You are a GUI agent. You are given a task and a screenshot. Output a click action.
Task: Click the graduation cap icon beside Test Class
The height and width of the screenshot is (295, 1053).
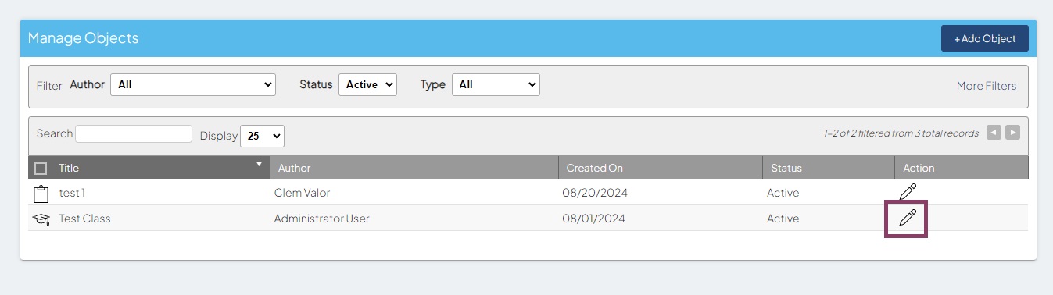pos(41,219)
